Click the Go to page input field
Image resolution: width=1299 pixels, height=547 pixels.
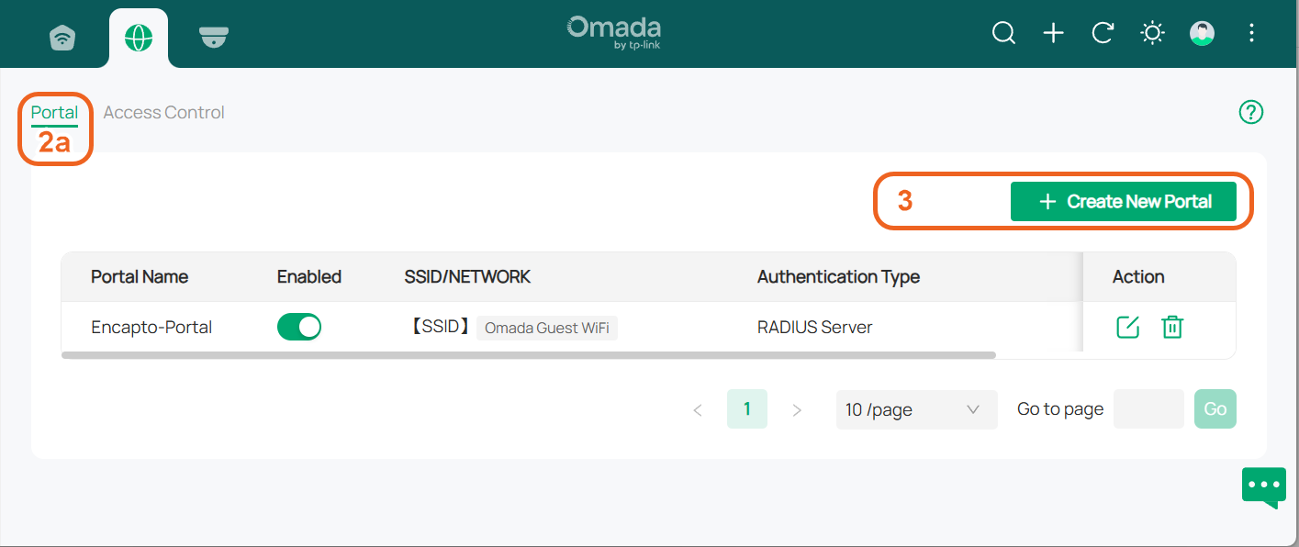[x=1148, y=409]
